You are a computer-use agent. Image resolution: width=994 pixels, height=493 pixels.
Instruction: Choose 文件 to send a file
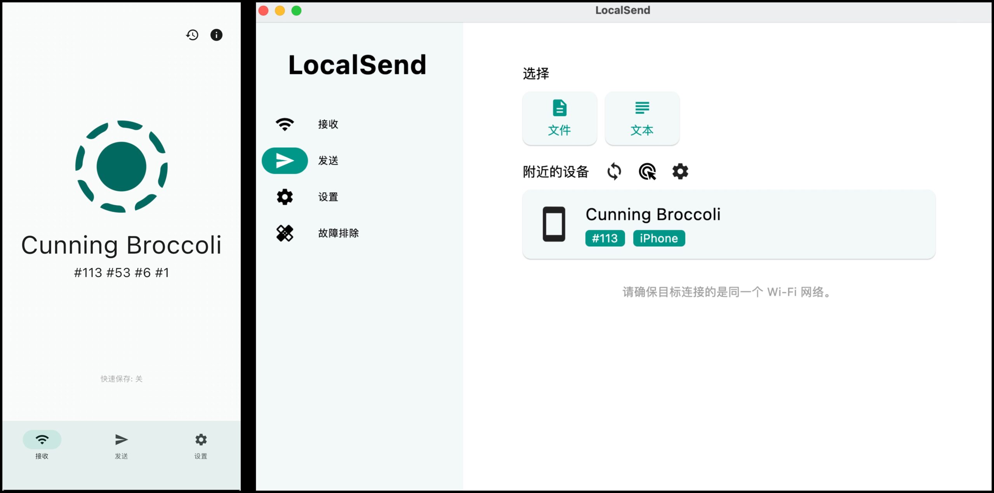tap(560, 118)
